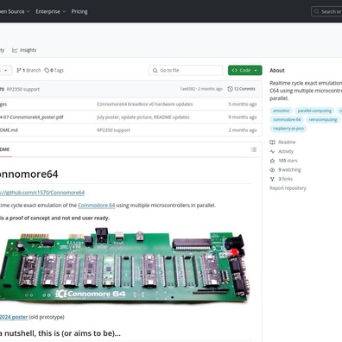Select the raspberry-pi-pico topic tag
Screen dimensions: 342x342
[288, 129]
